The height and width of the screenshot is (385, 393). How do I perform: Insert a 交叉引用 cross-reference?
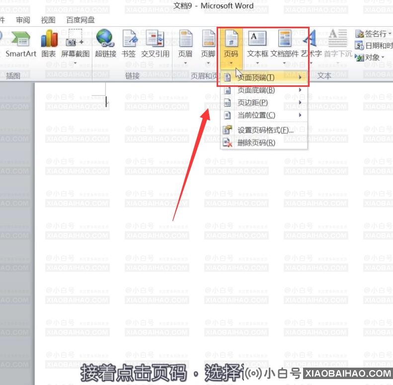point(155,44)
